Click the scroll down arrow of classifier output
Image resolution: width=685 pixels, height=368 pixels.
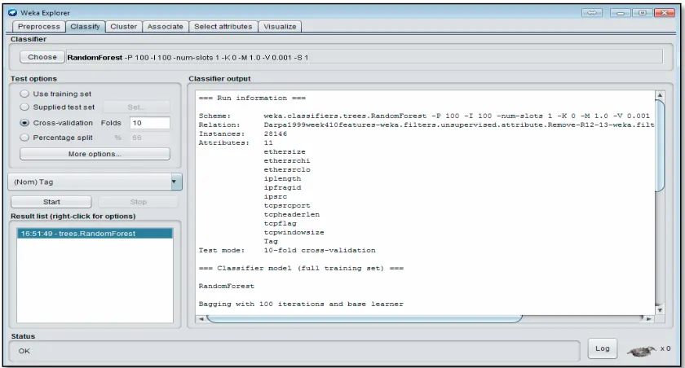(x=660, y=310)
